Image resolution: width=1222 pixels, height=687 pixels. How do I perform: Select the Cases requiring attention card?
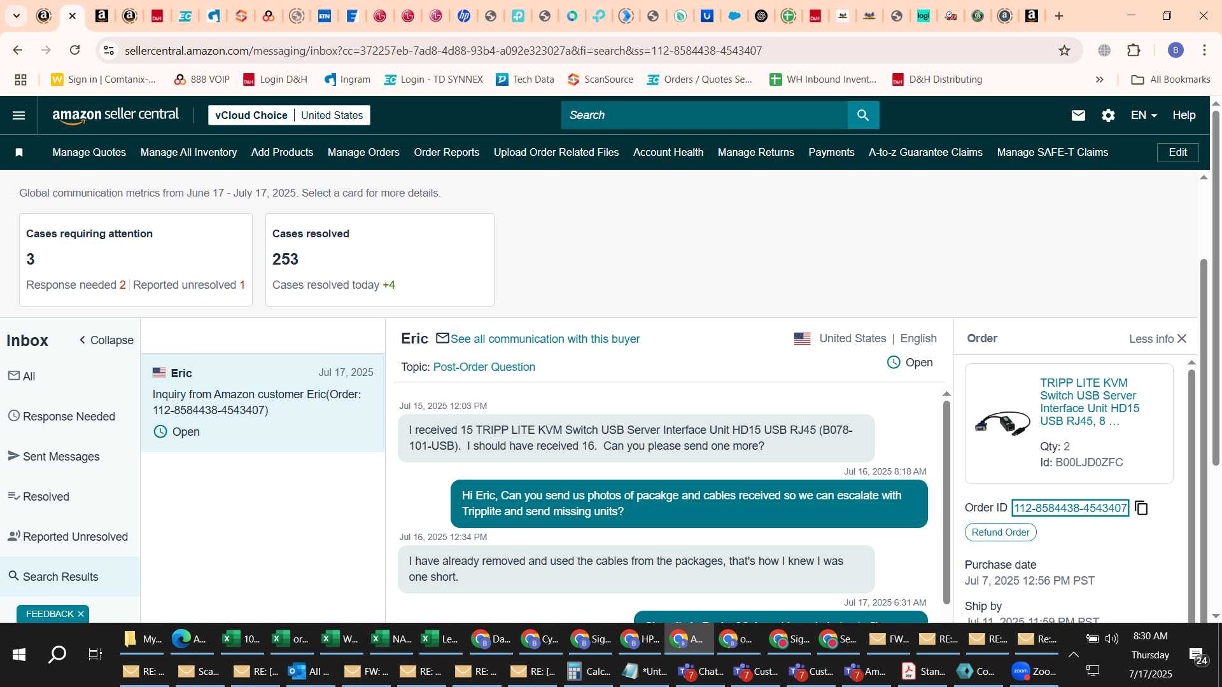point(136,260)
